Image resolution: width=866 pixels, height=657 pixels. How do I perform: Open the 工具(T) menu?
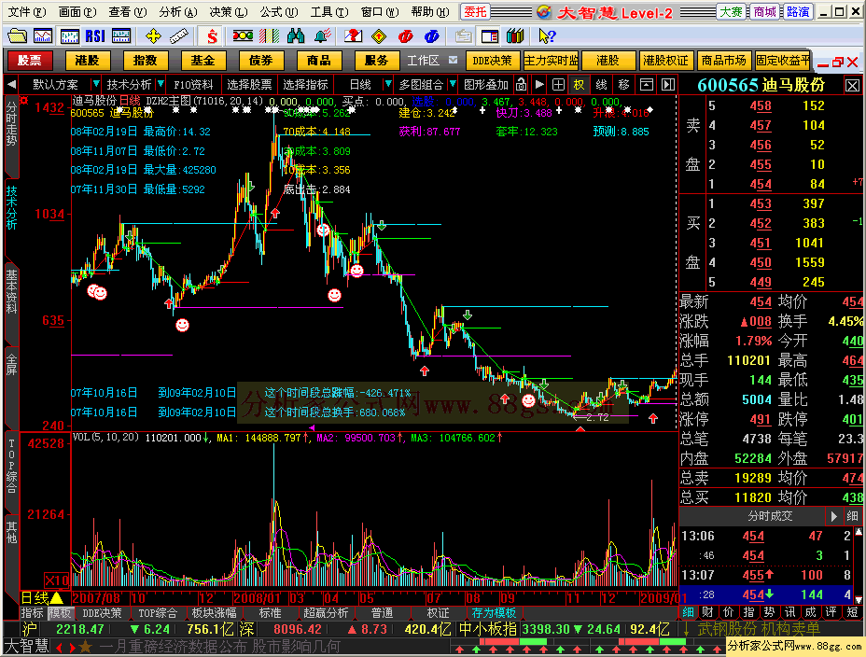pos(329,11)
